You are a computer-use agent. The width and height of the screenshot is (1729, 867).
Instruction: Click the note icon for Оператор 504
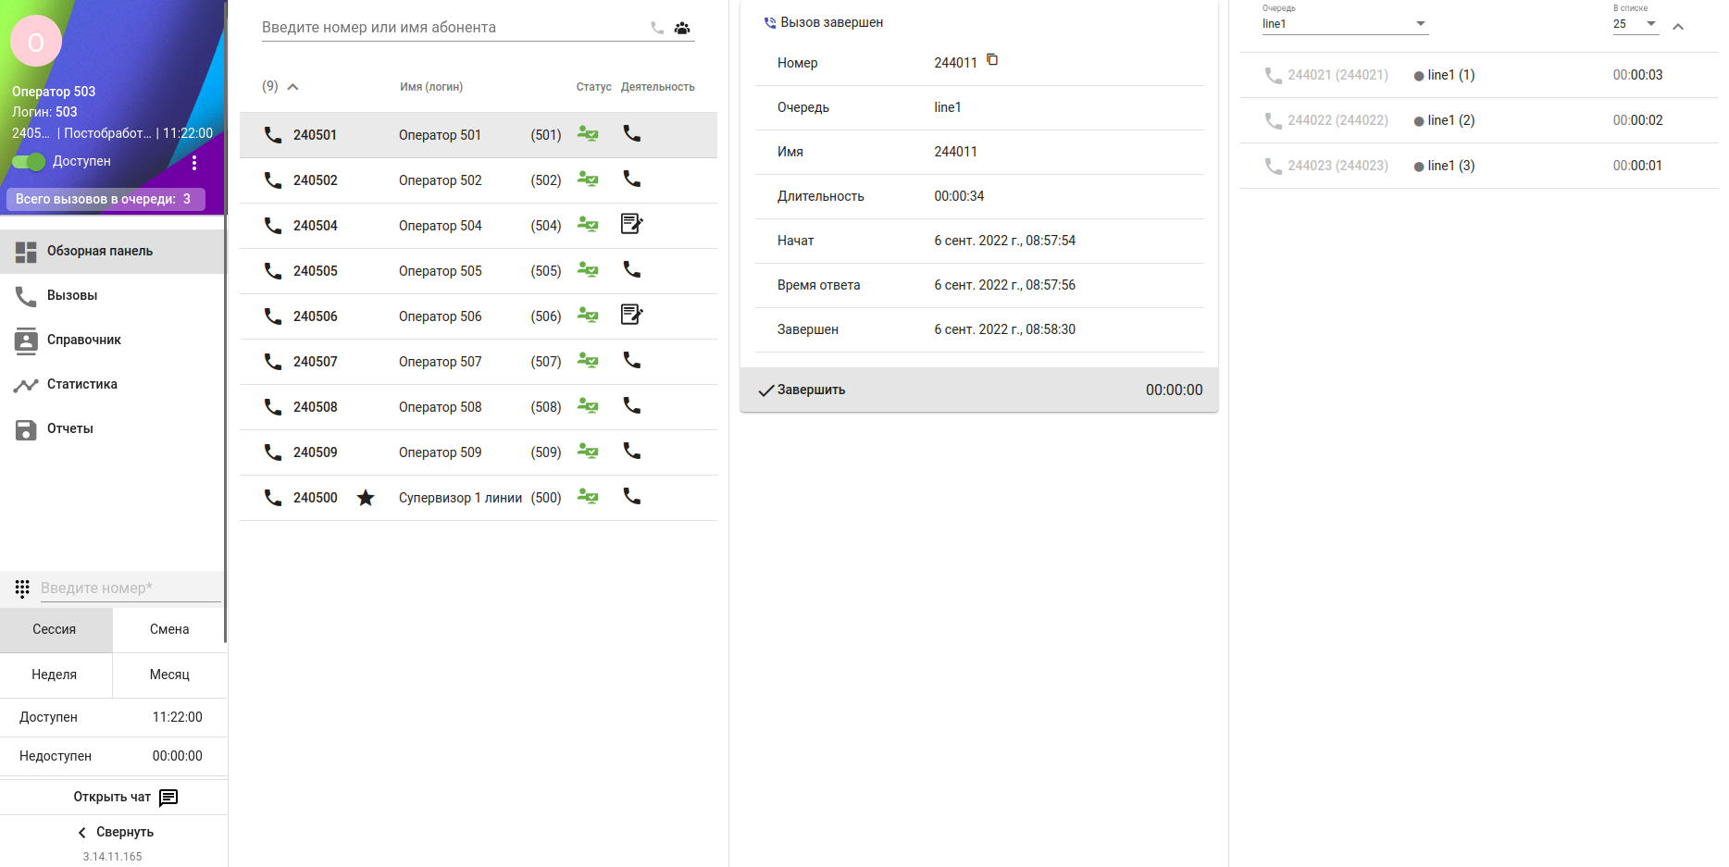(631, 224)
